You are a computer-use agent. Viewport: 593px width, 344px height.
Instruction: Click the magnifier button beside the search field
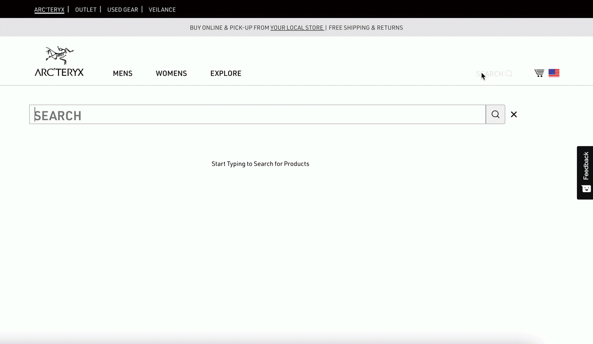click(x=496, y=114)
